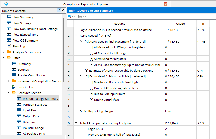
Task: Open the Flow Summary report
Action: pyautogui.click(x=23, y=17)
